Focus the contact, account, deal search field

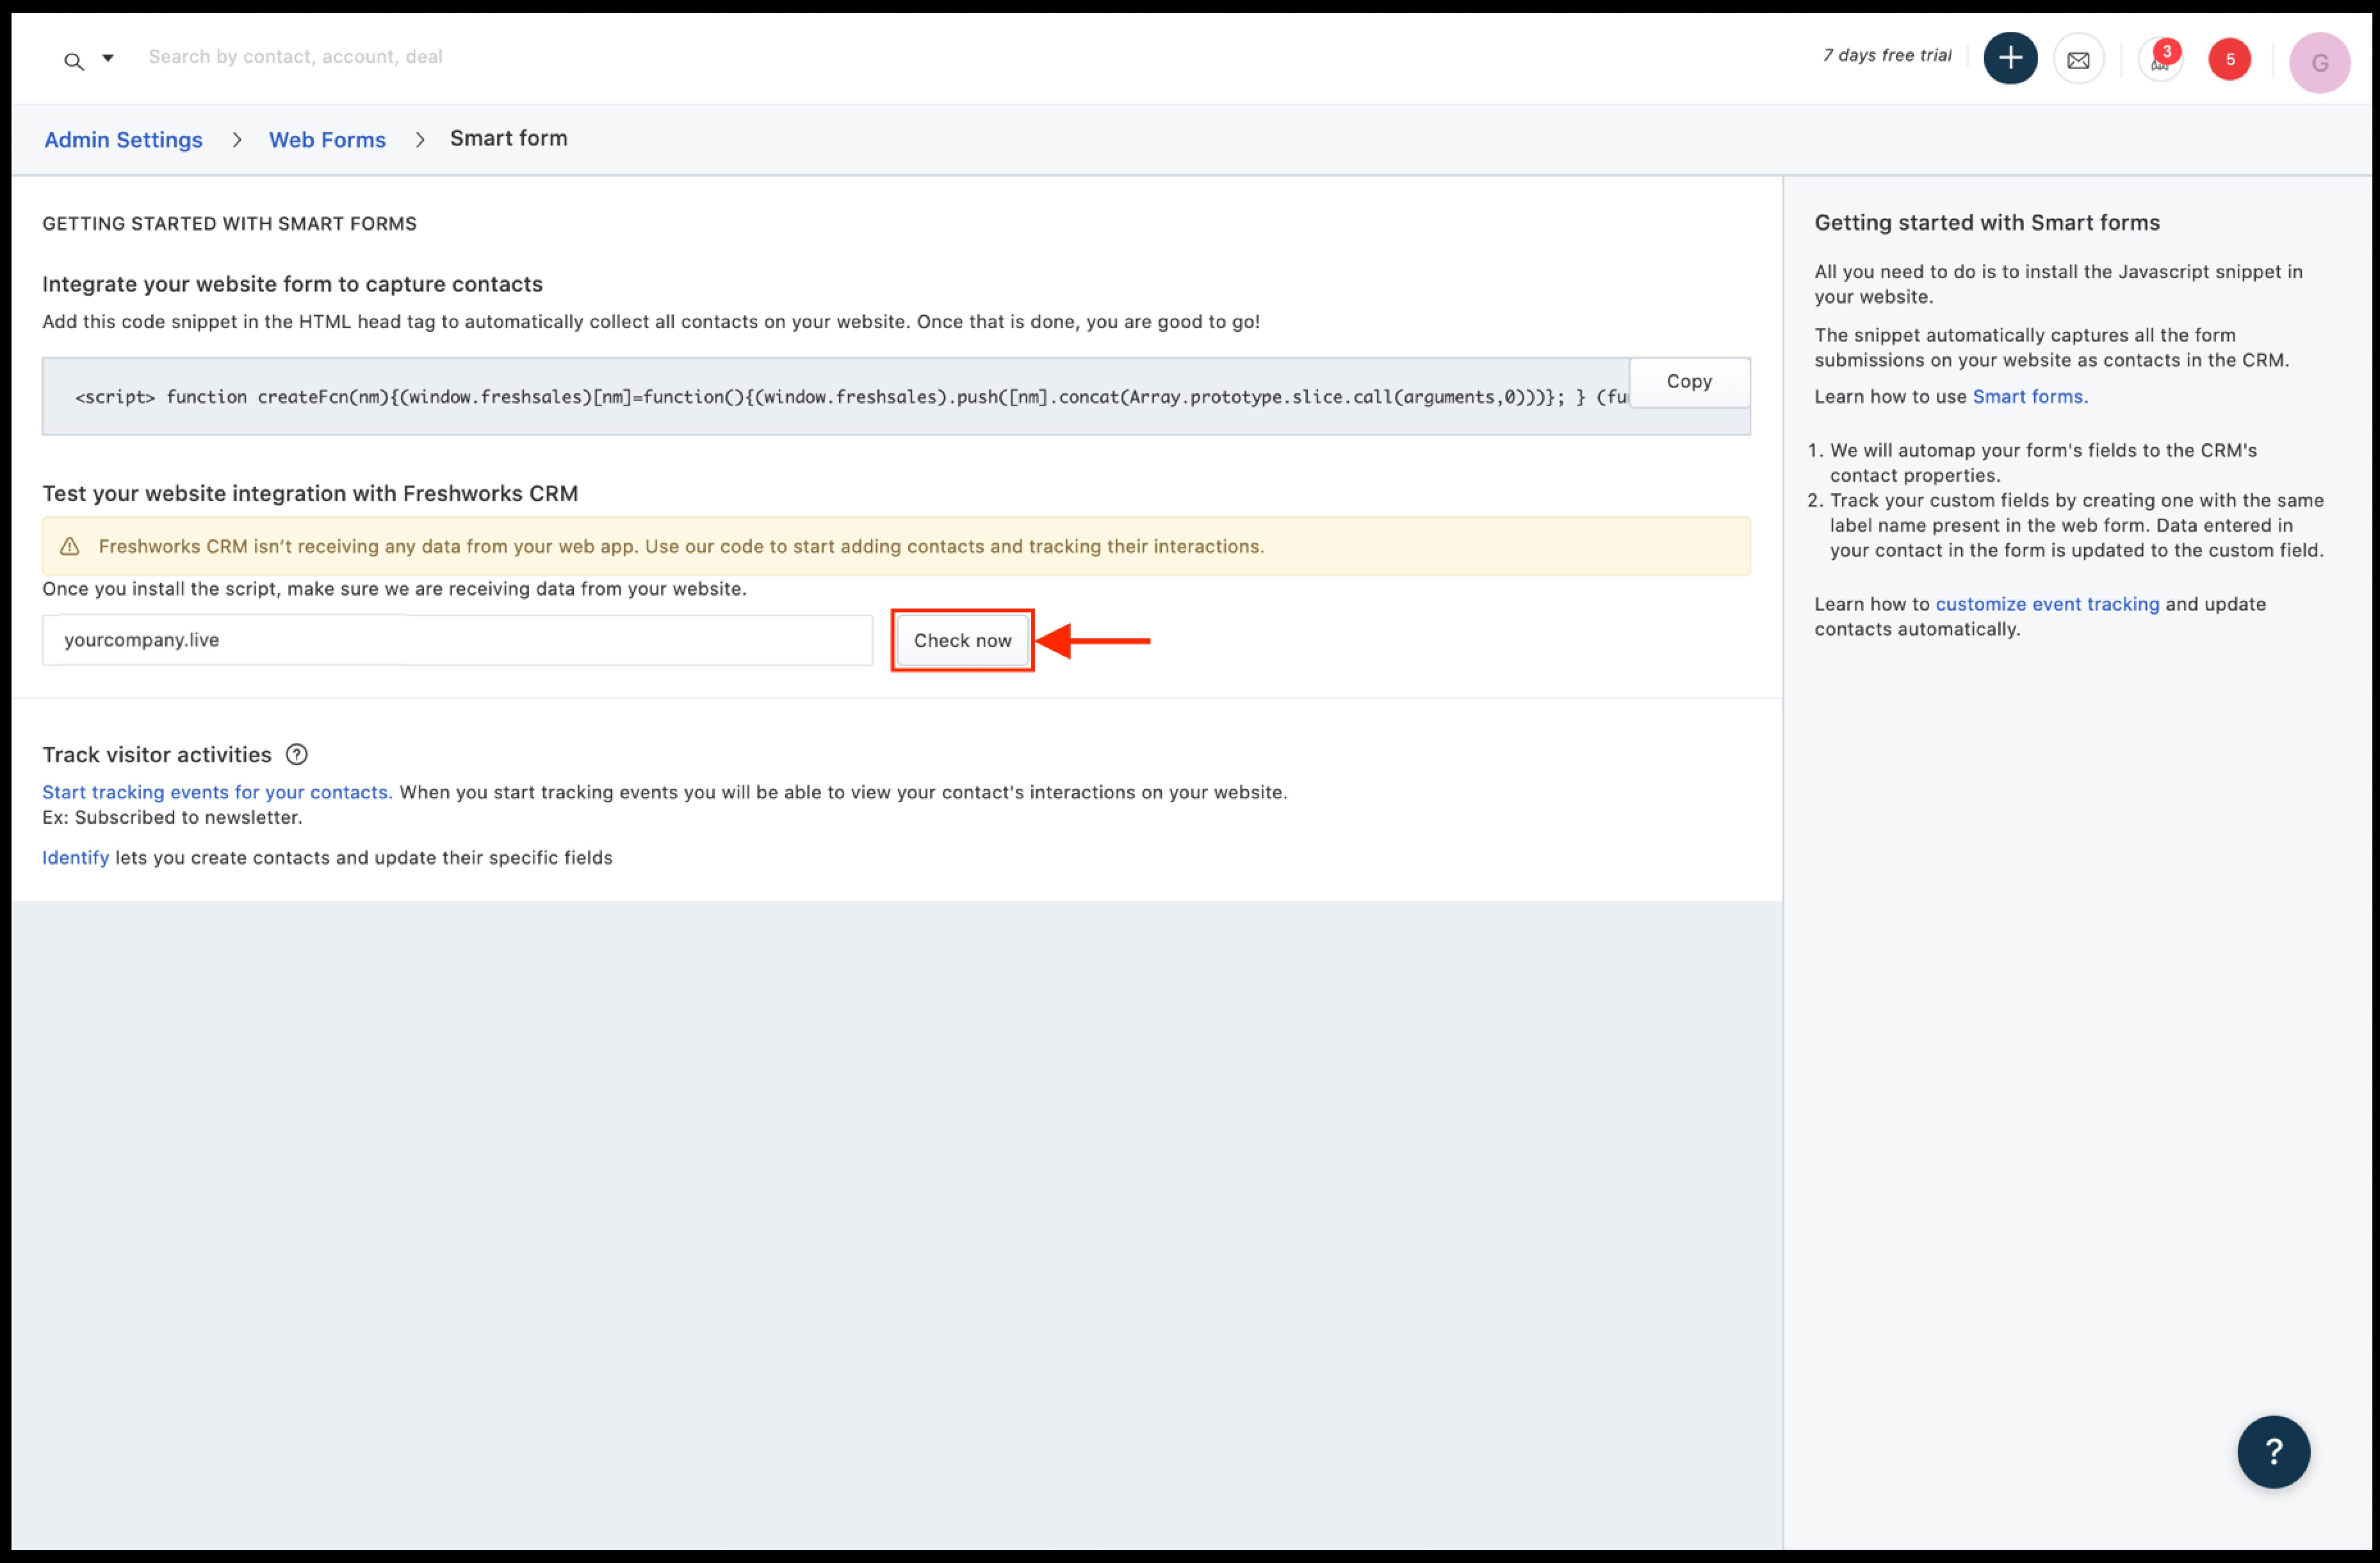[x=295, y=57]
